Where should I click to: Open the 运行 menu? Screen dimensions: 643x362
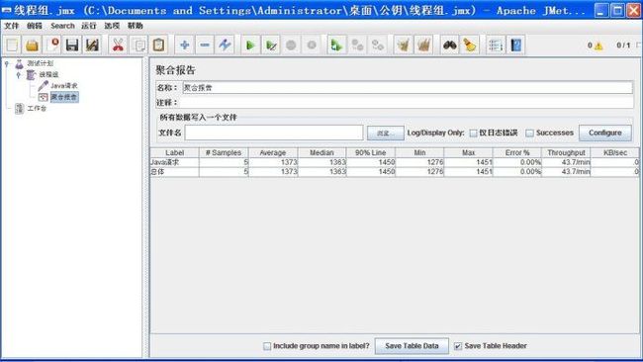click(89, 26)
